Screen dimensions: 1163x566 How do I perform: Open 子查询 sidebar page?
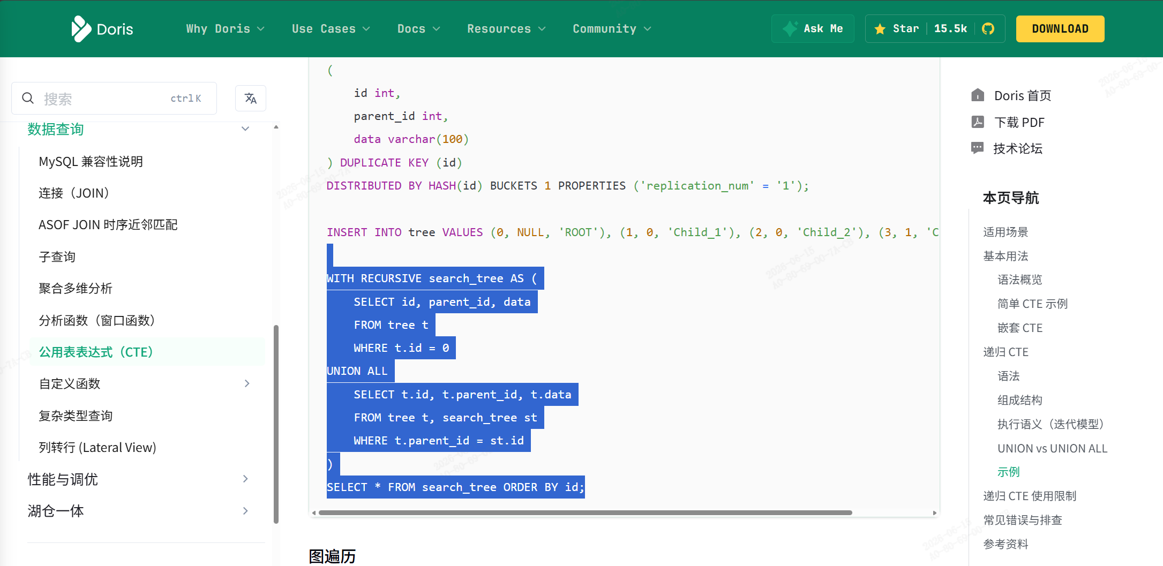point(57,257)
